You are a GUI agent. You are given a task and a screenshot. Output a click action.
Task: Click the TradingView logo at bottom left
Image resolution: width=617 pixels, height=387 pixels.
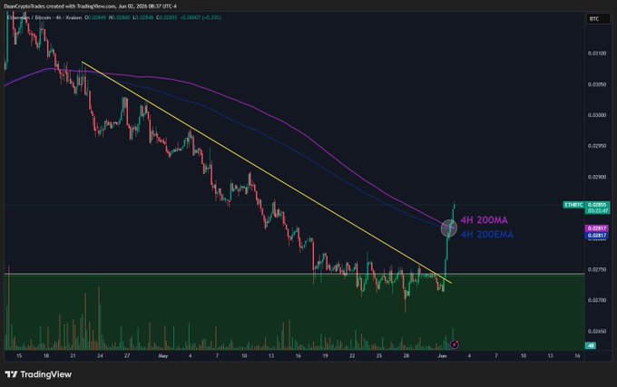pyautogui.click(x=38, y=374)
